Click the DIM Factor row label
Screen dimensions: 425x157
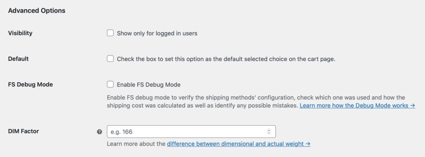tap(24, 131)
